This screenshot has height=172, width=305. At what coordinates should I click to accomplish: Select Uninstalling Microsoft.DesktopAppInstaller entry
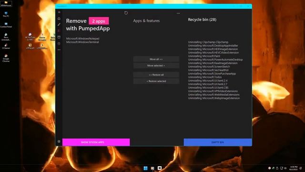[213, 45]
